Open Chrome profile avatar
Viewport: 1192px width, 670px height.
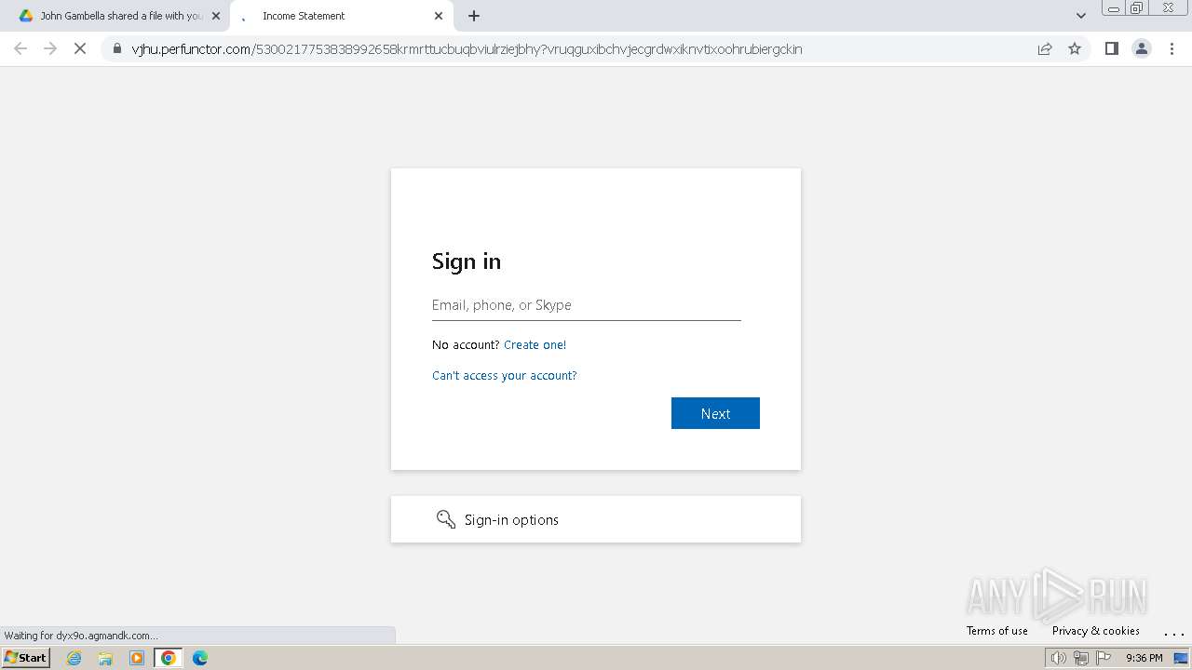[x=1142, y=49]
